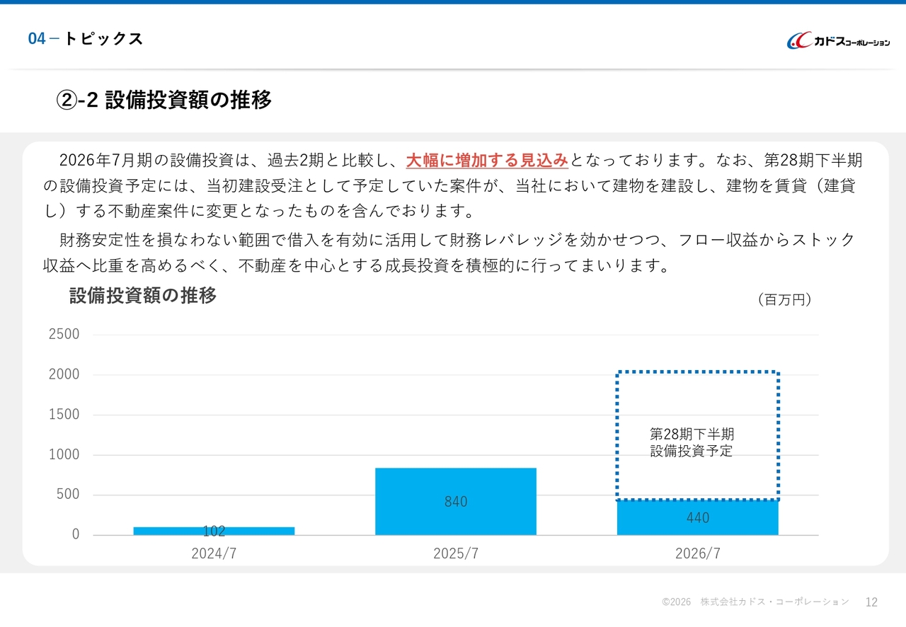The width and height of the screenshot is (906, 627).
Task: Click the unit label (百万円)
Action: coord(784,300)
